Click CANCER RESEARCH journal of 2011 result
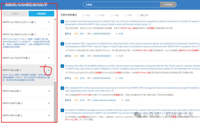Viewport: 200px width, 123px height. [102, 34]
